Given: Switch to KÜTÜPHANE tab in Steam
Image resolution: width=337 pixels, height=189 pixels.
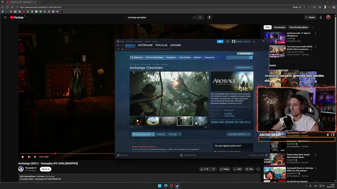Looking at the screenshot, I should 145,45.
